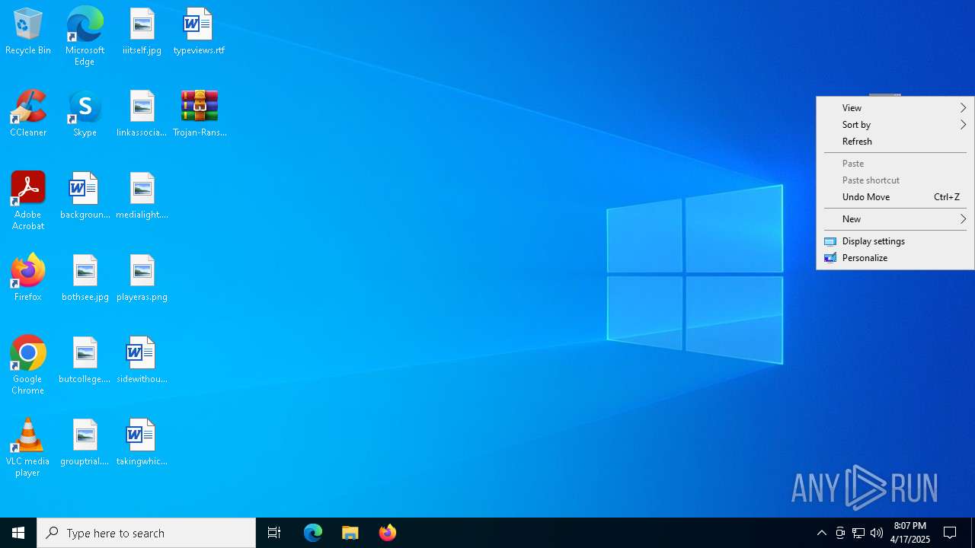Expand the Sort by submenu
Screen dimensions: 975x548
tap(895, 125)
